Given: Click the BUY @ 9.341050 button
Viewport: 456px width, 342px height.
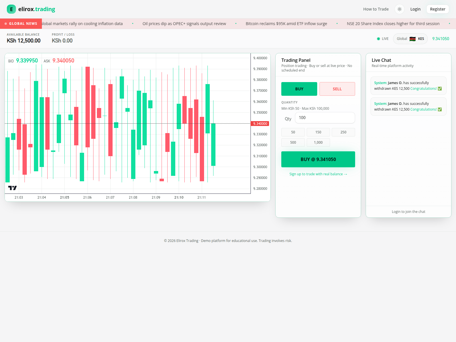Looking at the screenshot, I should 318,159.
